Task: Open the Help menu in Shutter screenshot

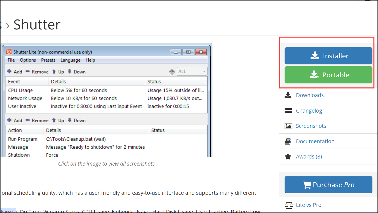Action: (x=90, y=60)
